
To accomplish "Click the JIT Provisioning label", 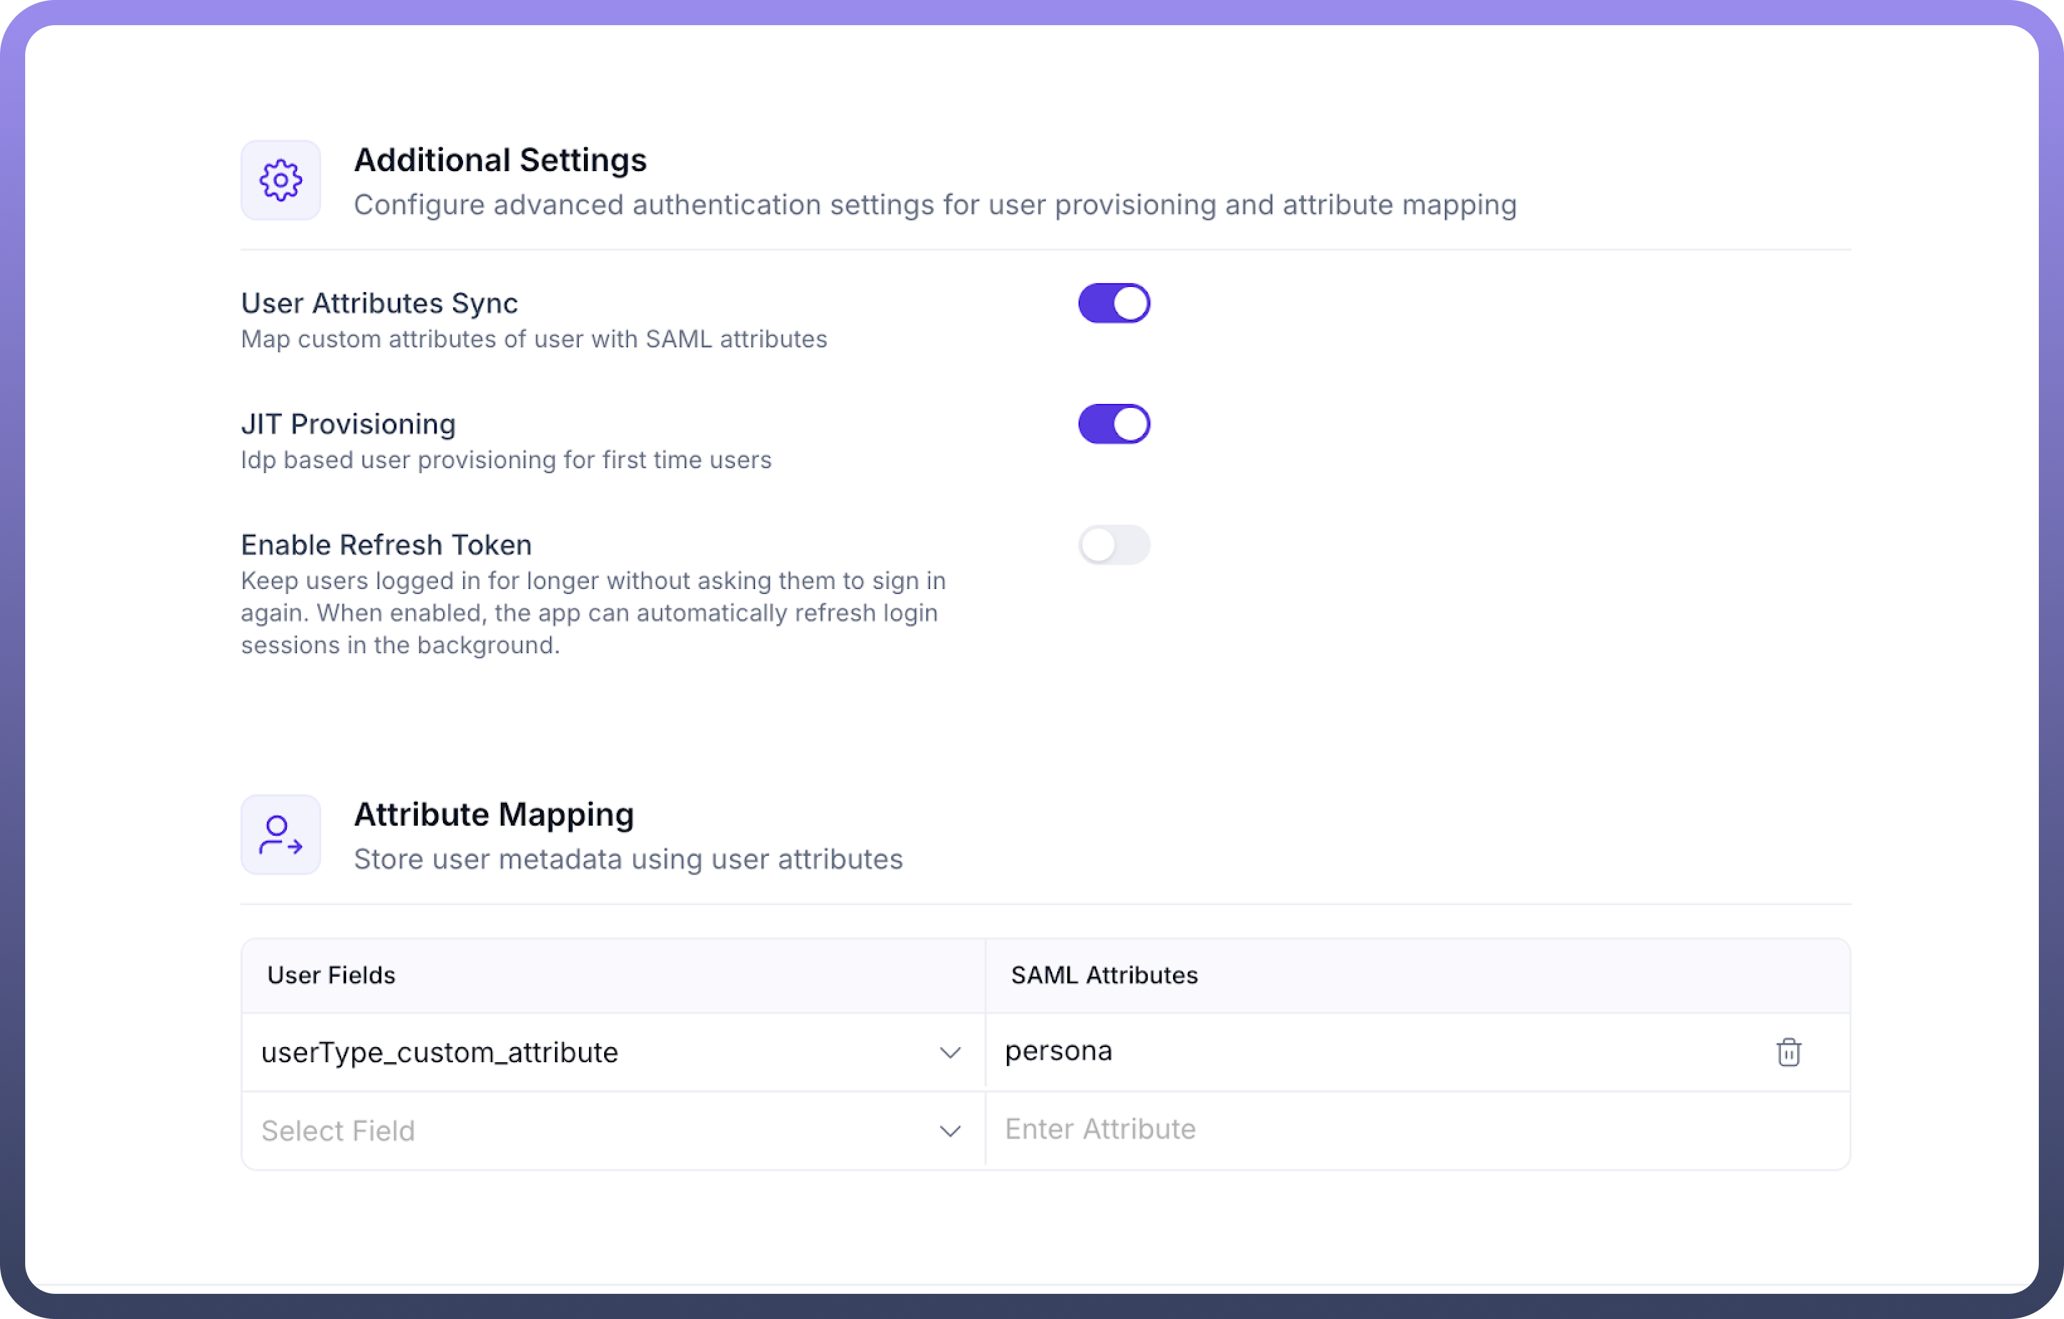I will tap(348, 424).
